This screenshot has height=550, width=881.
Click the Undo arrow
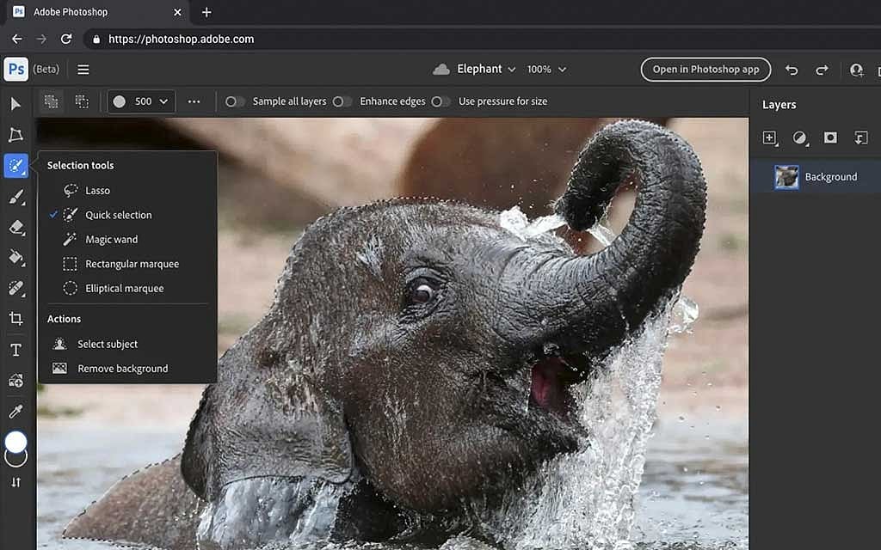tap(792, 70)
